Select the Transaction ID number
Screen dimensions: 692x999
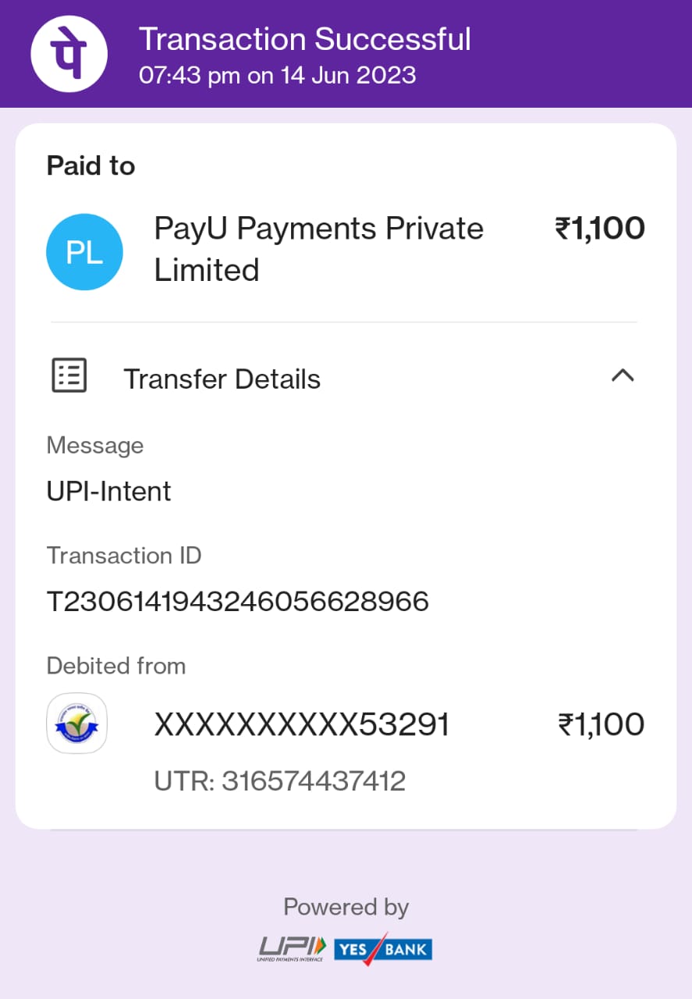(x=238, y=602)
